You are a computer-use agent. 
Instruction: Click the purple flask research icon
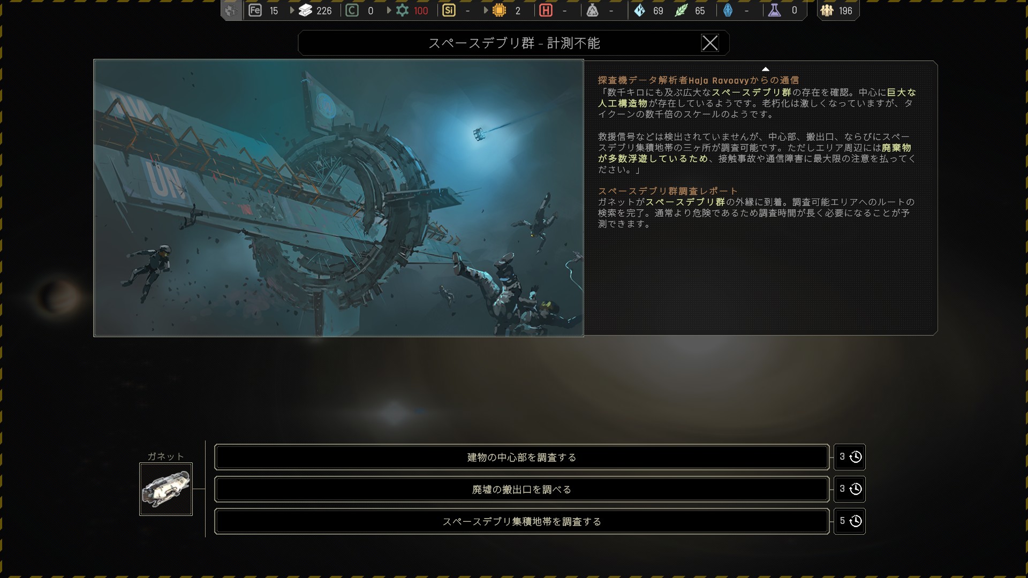(x=774, y=10)
